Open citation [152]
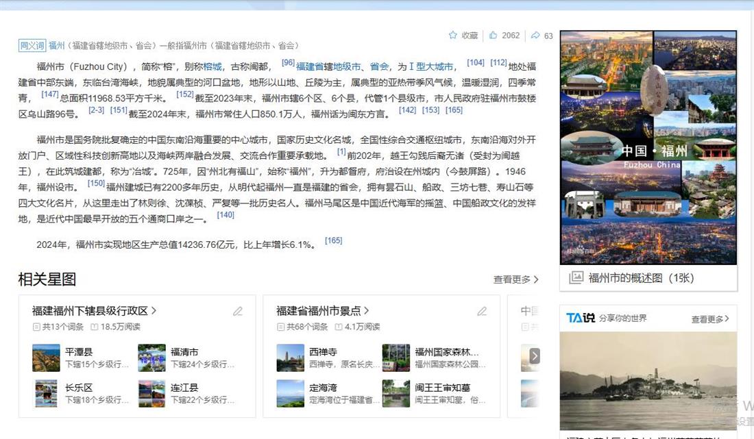The width and height of the screenshot is (754, 439). pyautogui.click(x=184, y=94)
